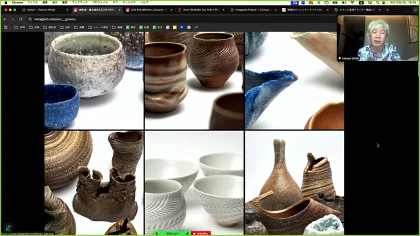Open the second green Sheets bookmark
The image size is (420, 236).
[x=144, y=28]
